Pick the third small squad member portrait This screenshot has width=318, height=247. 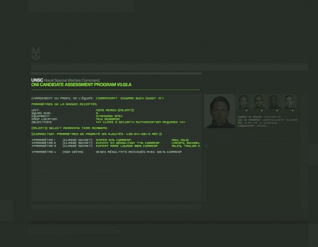pyautogui.click(x=274, y=102)
